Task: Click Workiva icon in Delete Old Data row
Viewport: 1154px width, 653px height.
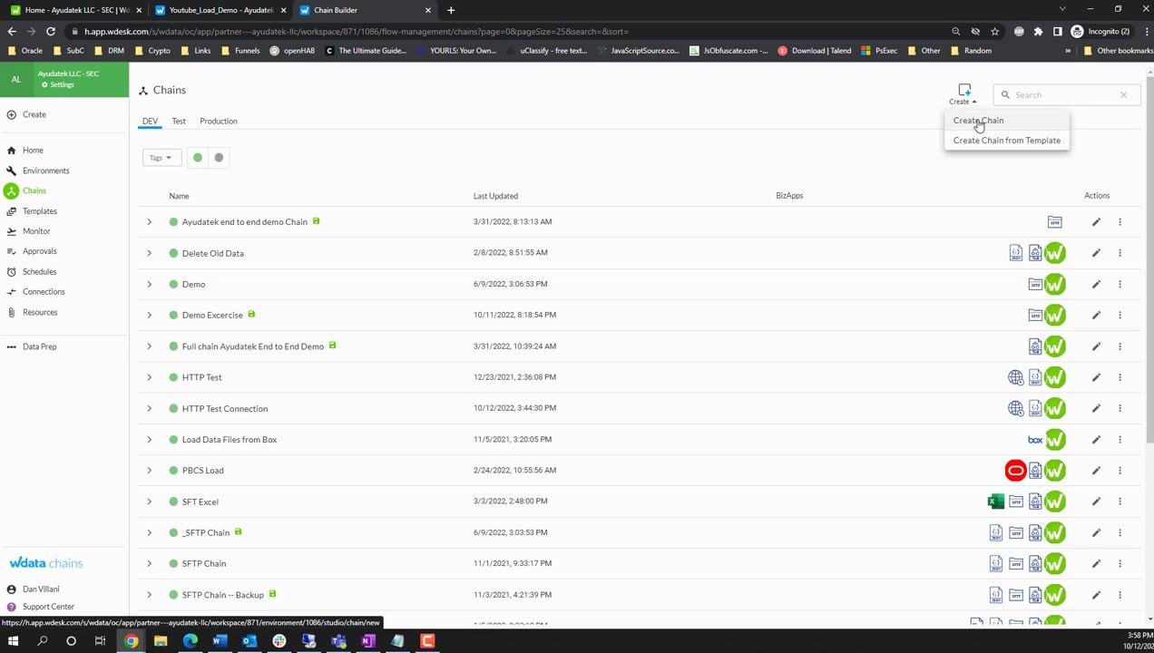Action: pos(1054,253)
